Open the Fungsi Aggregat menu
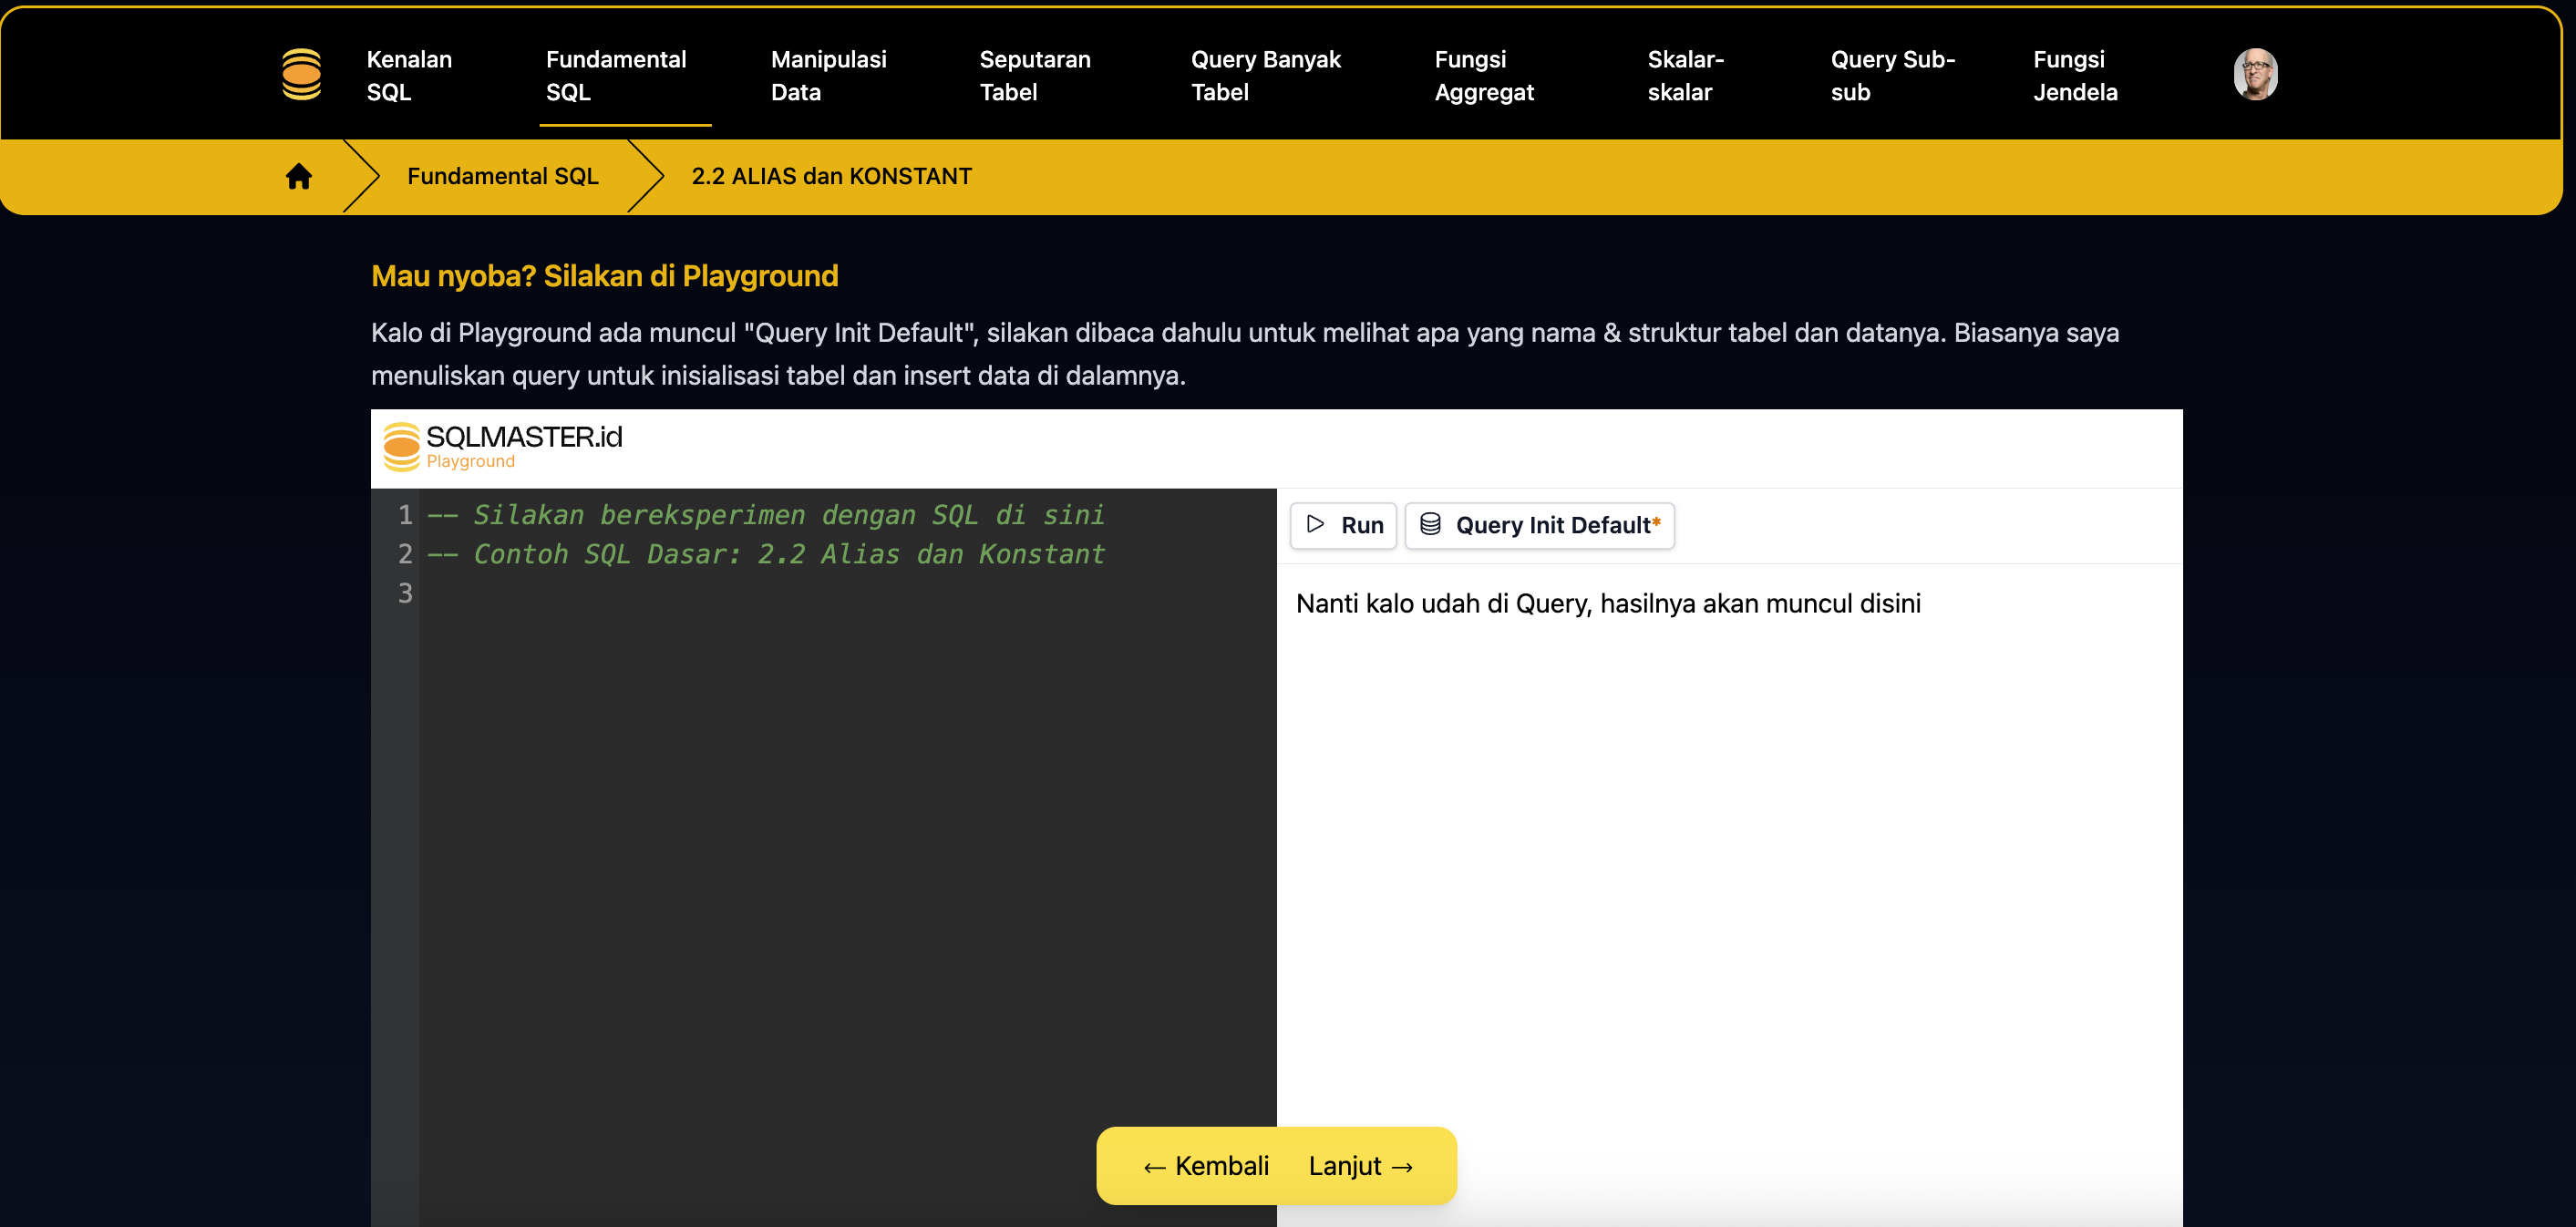2576x1227 pixels. [x=1484, y=75]
